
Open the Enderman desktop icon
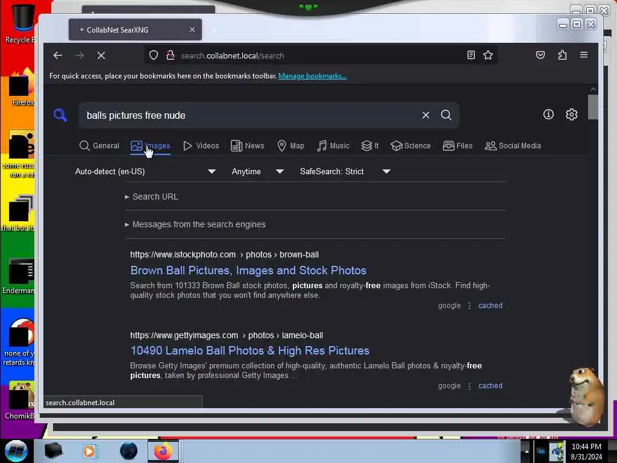[19, 276]
